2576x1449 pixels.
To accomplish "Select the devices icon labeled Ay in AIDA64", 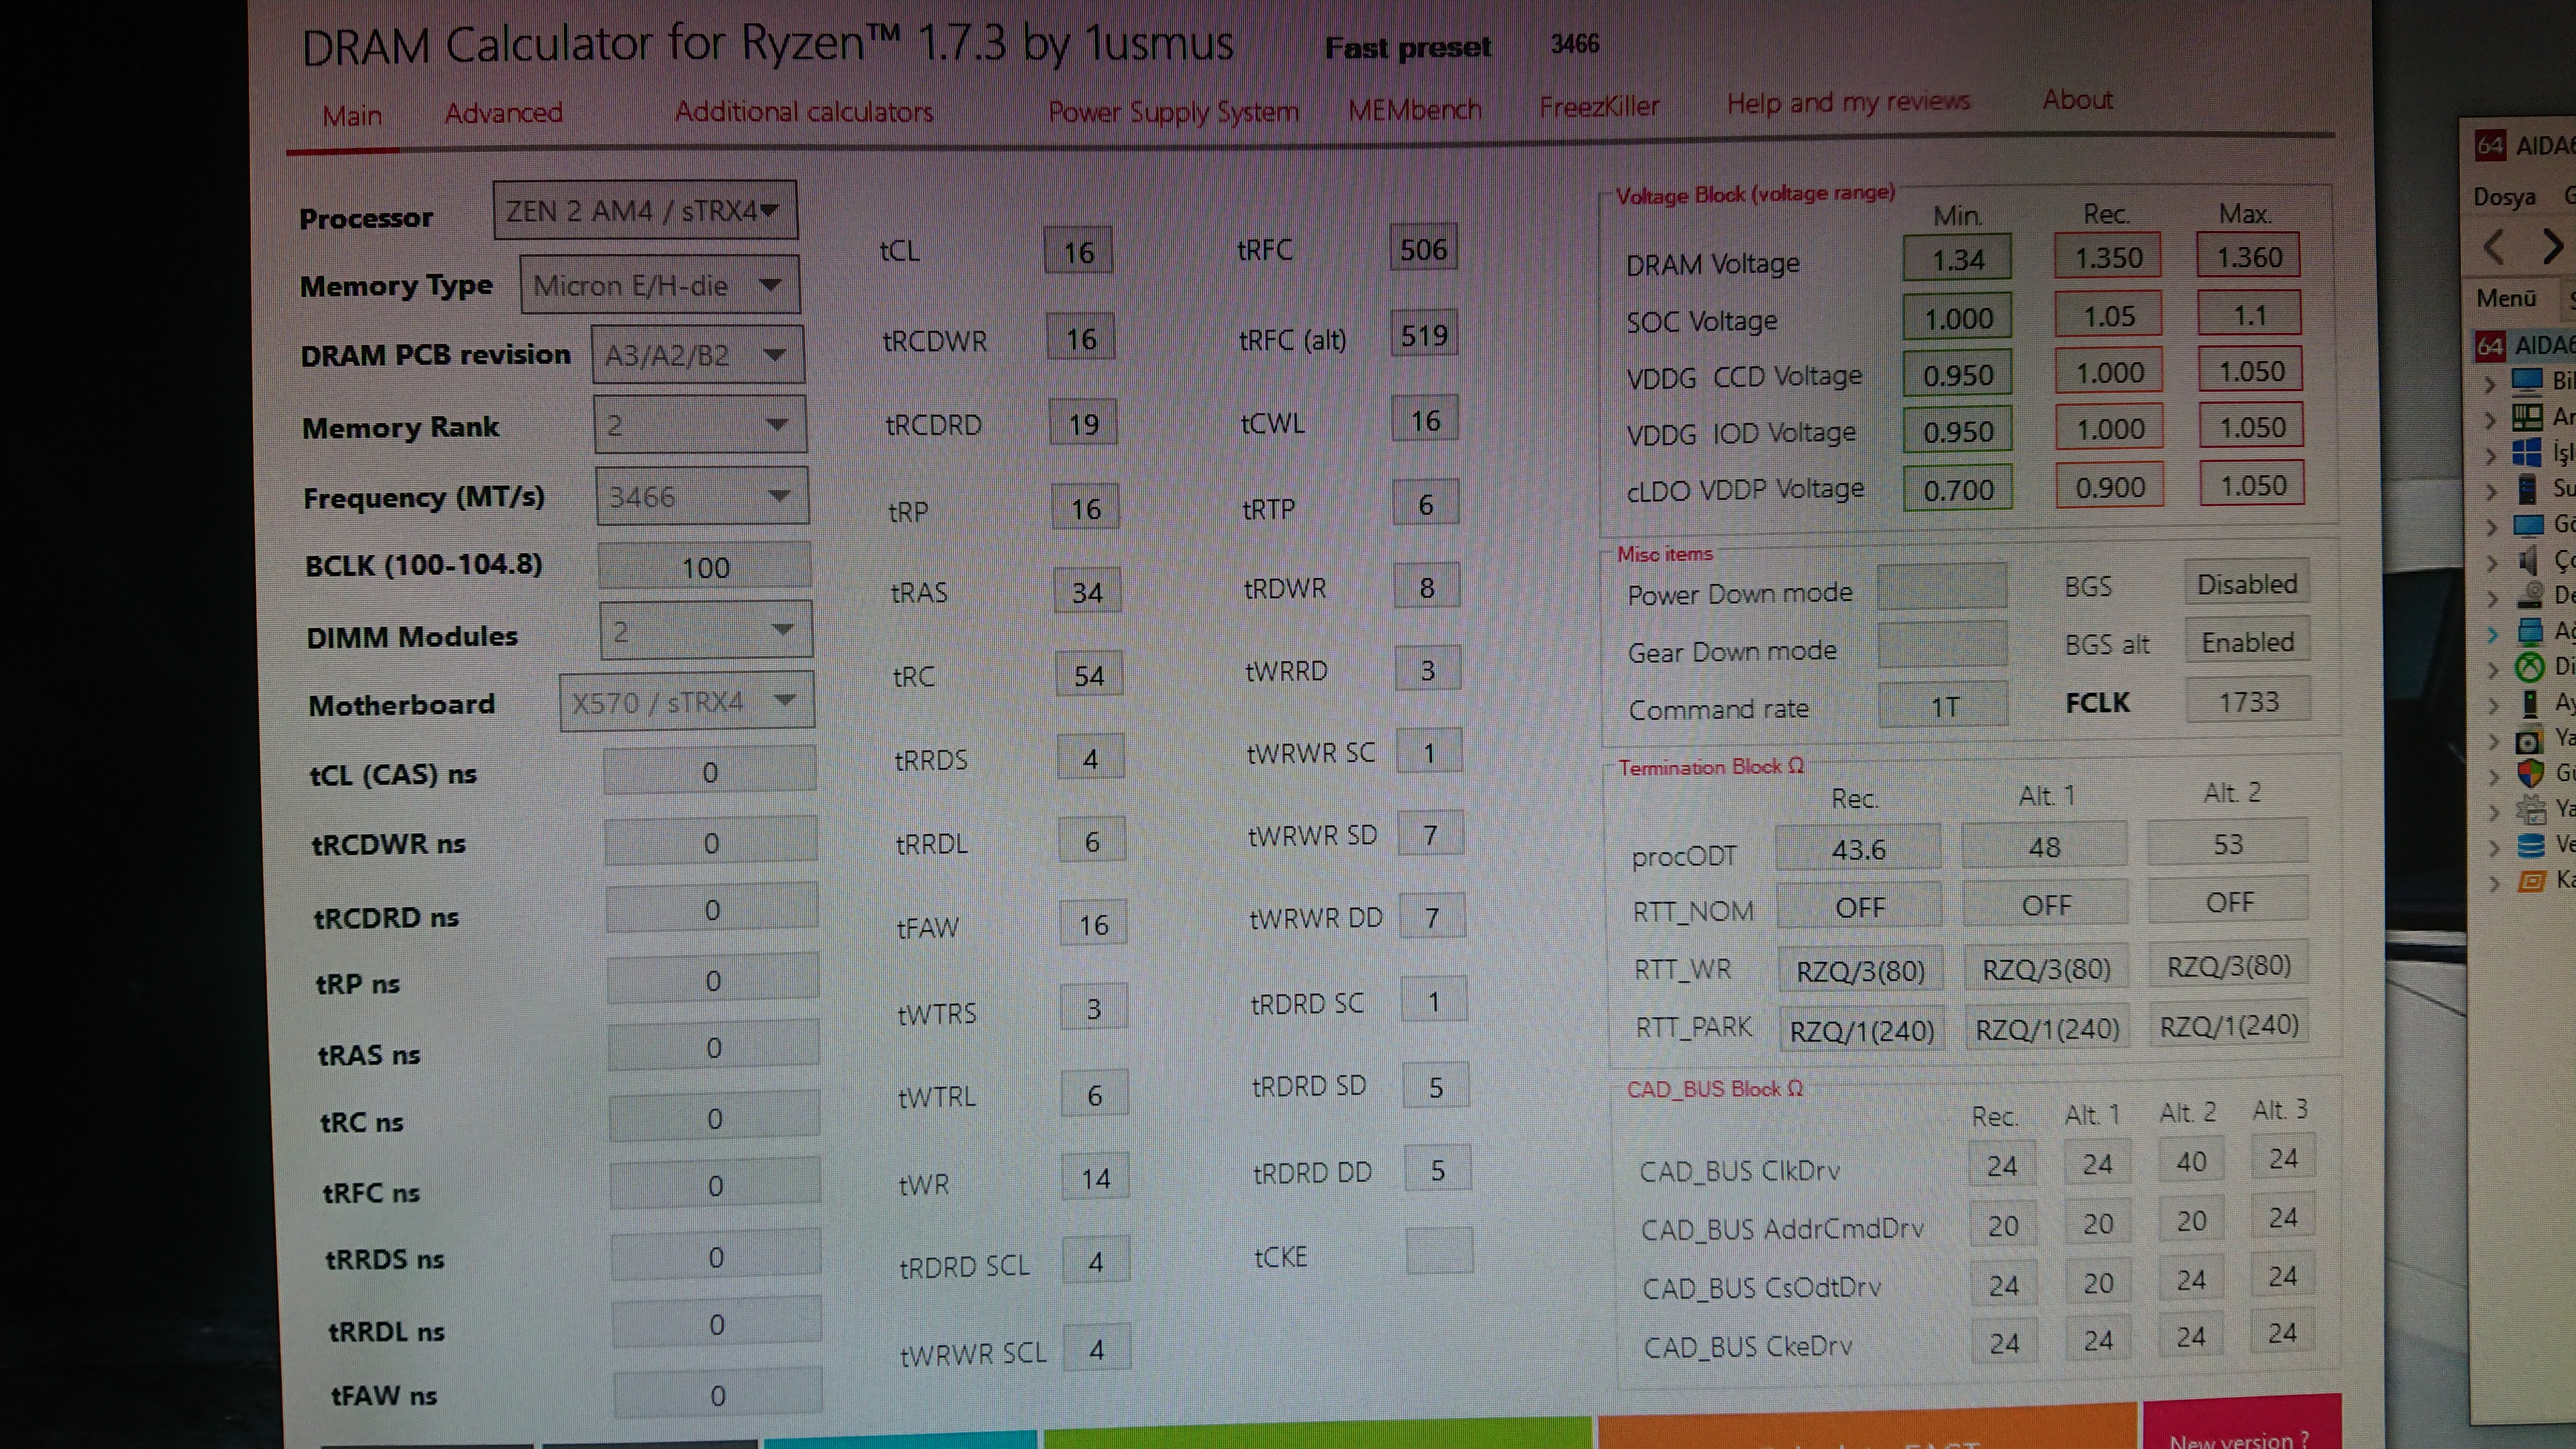I will 2530,704.
